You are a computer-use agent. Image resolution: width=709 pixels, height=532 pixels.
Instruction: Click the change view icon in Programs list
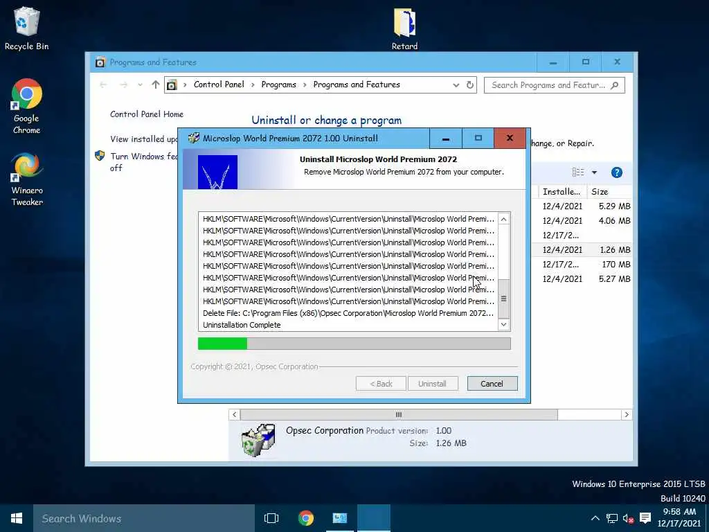point(578,172)
